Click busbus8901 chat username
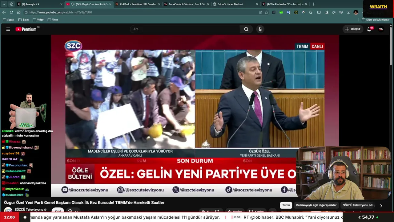Screen dimensions: 394x222 pyautogui.click(x=14, y=195)
